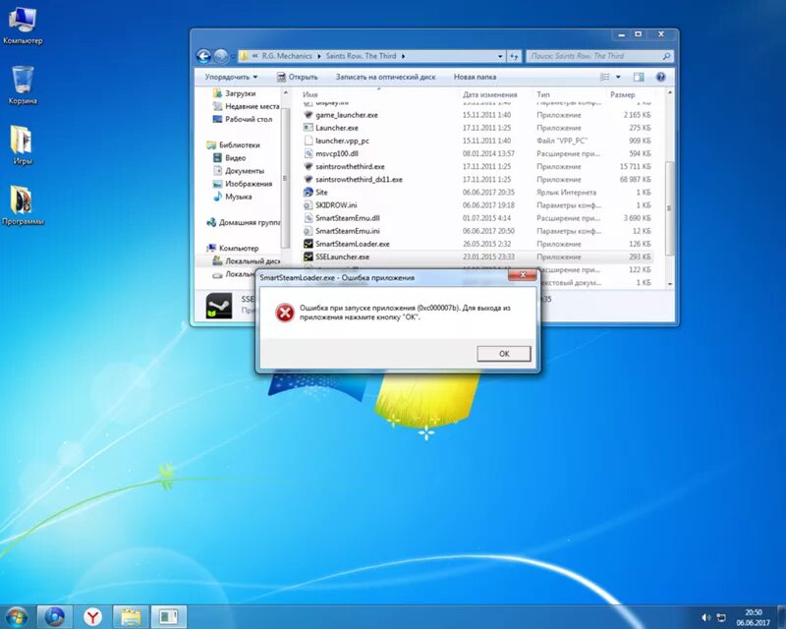This screenshot has width=786, height=629.
Task: Click Записать на оптический диск
Action: click(385, 77)
